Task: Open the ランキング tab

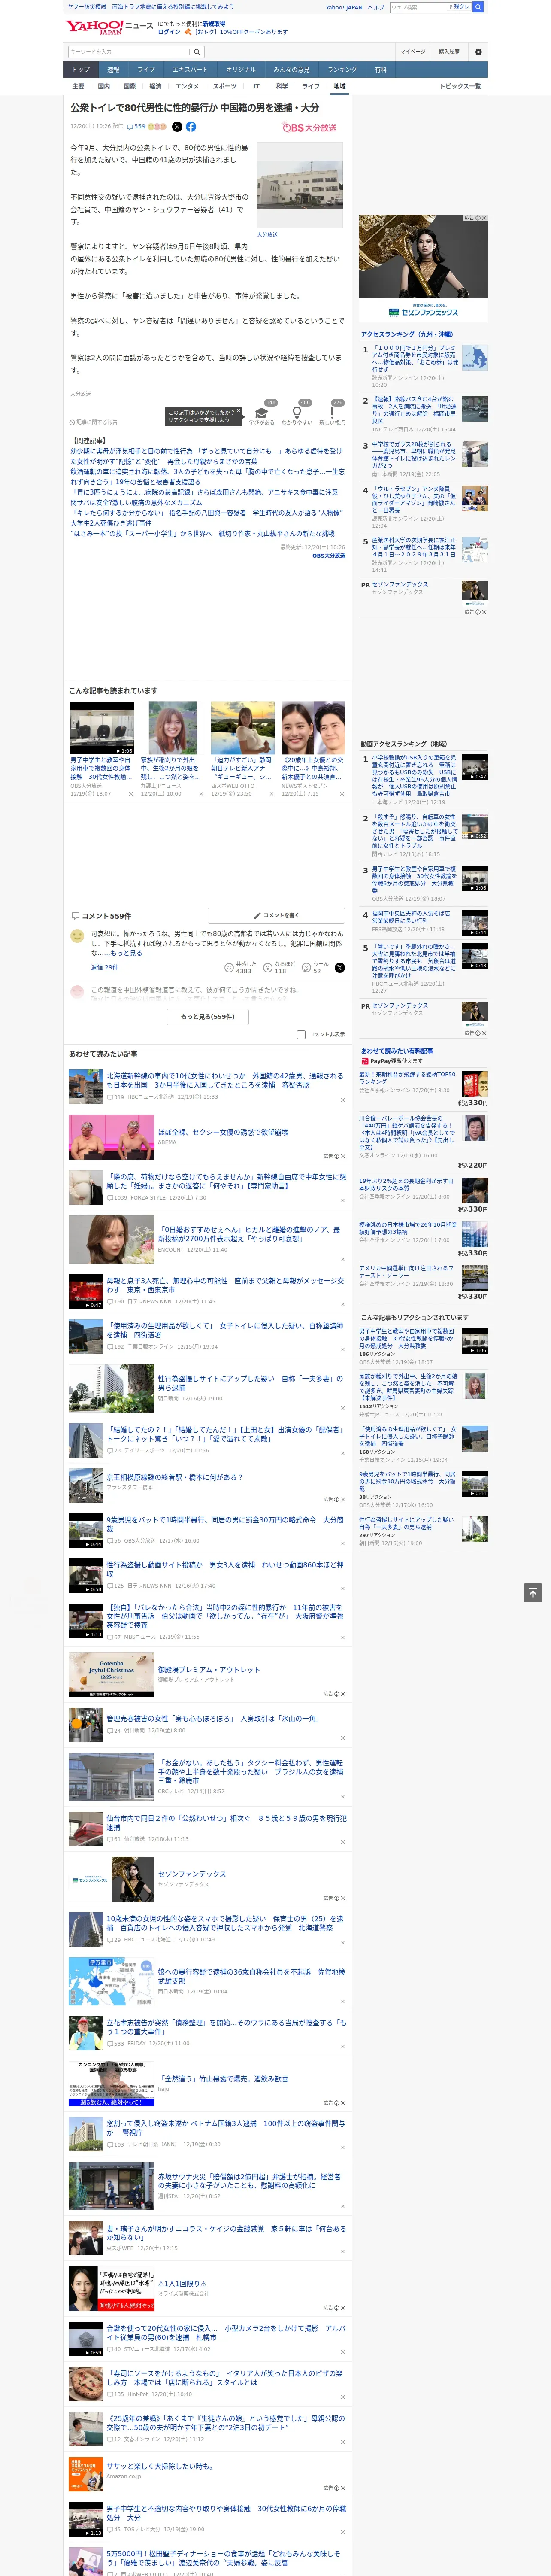Action: tap(342, 70)
